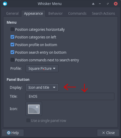This screenshot has width=121, height=138.
Task: Uncheck Position categories on left
Action: [12, 37]
